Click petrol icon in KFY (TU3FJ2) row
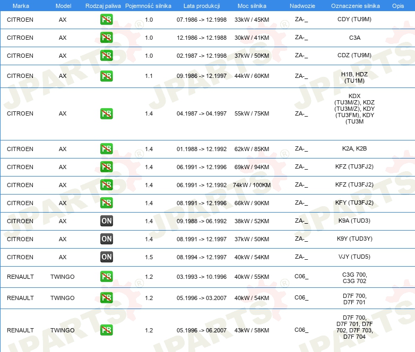Viewport: 415px width, 352px height. 106,203
